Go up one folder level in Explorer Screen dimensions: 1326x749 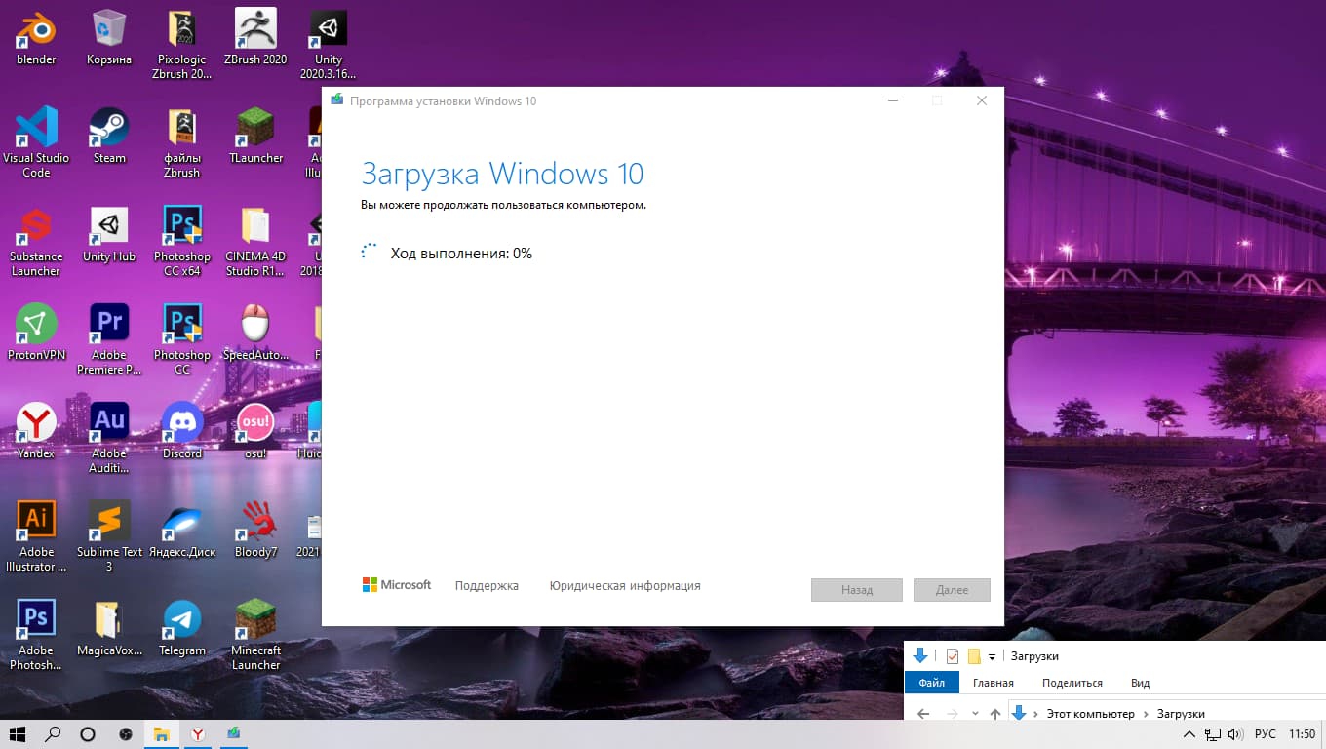click(x=994, y=714)
